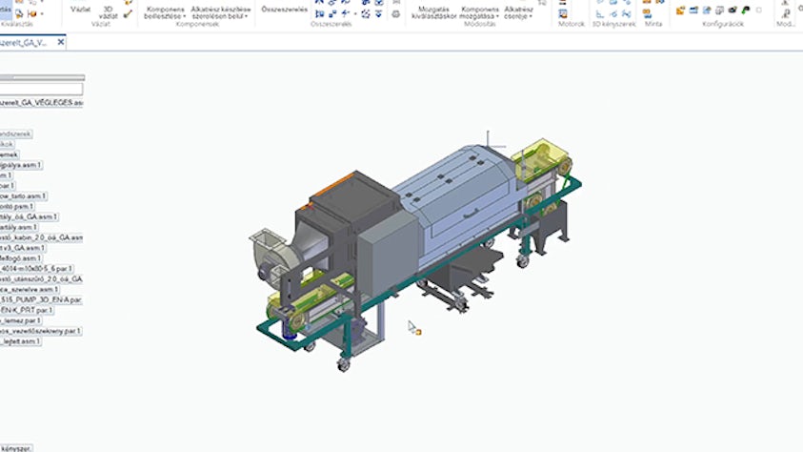
Task: Select the kabin_2.0_öá_GA.asm tree item
Action: click(x=41, y=237)
